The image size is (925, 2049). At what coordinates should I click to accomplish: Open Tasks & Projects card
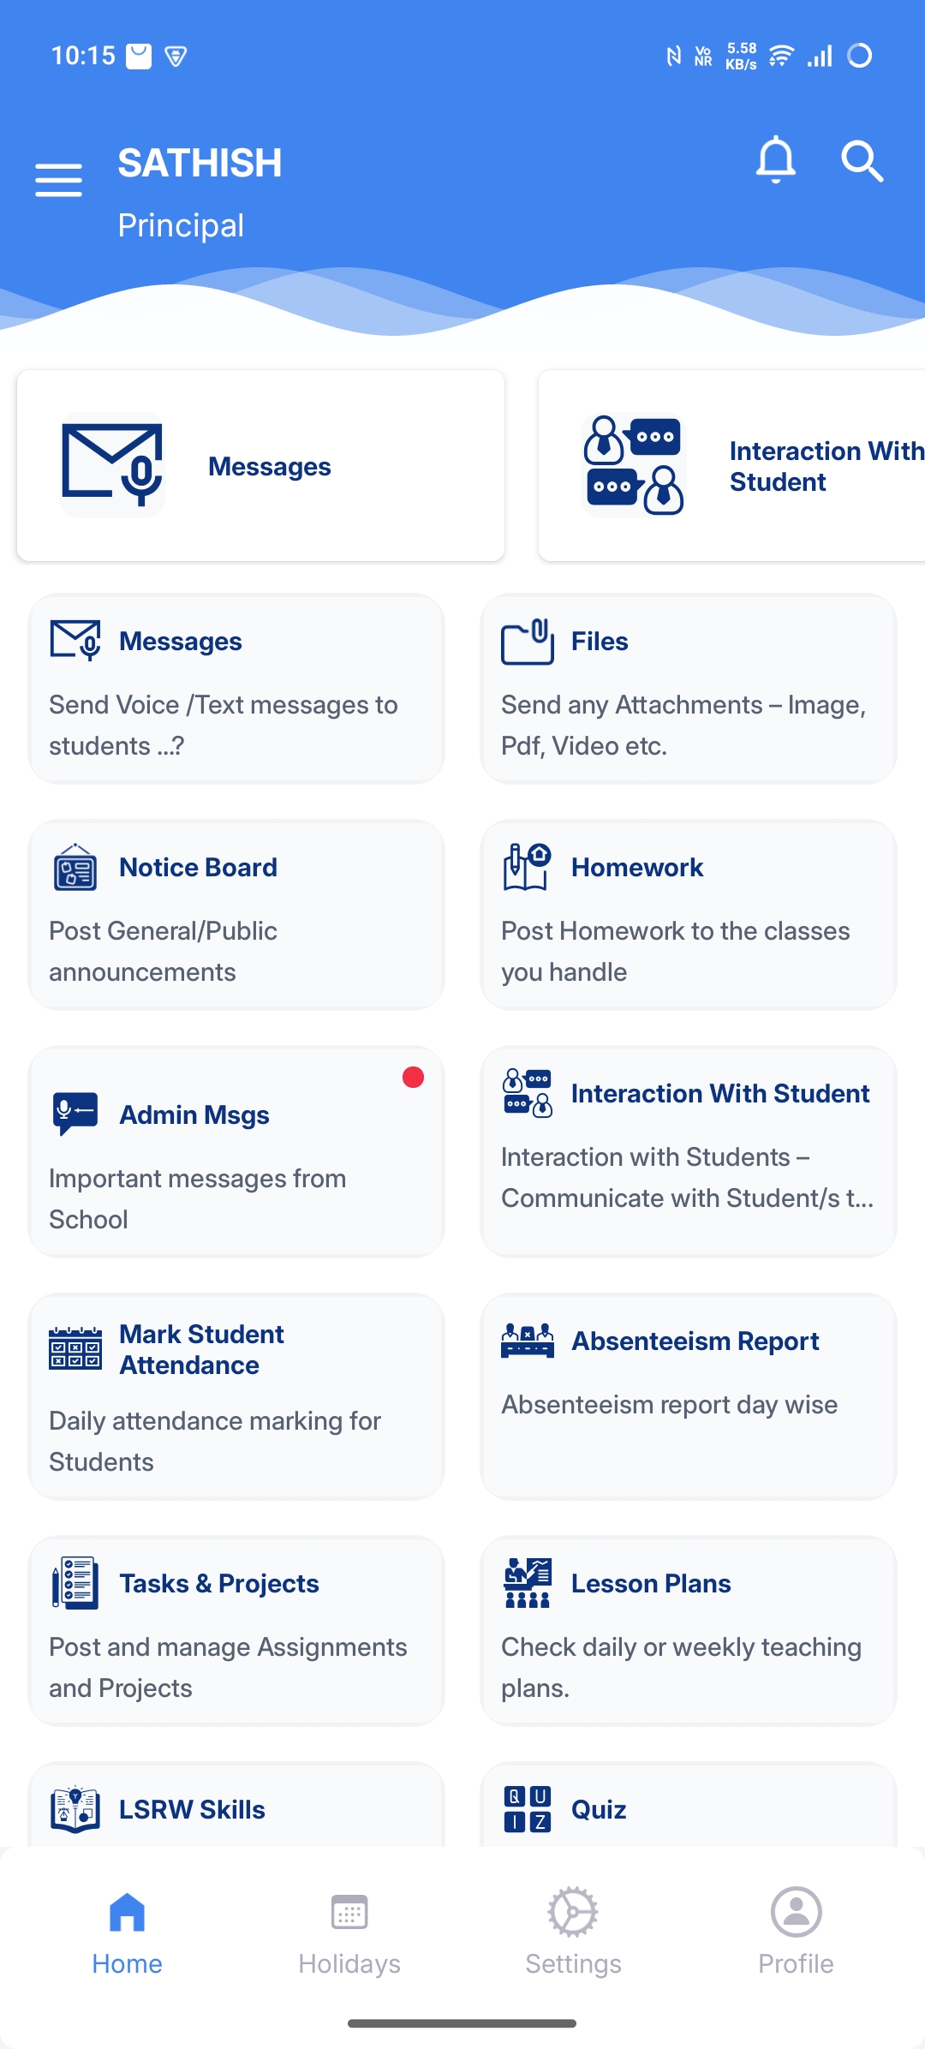coord(236,1631)
